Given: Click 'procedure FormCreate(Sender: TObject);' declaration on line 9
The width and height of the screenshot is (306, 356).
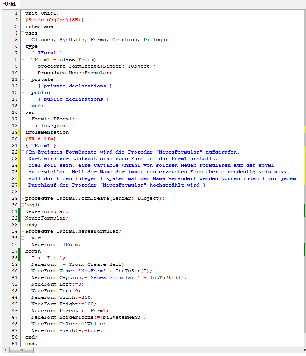Looking at the screenshot, I should [x=96, y=66].
